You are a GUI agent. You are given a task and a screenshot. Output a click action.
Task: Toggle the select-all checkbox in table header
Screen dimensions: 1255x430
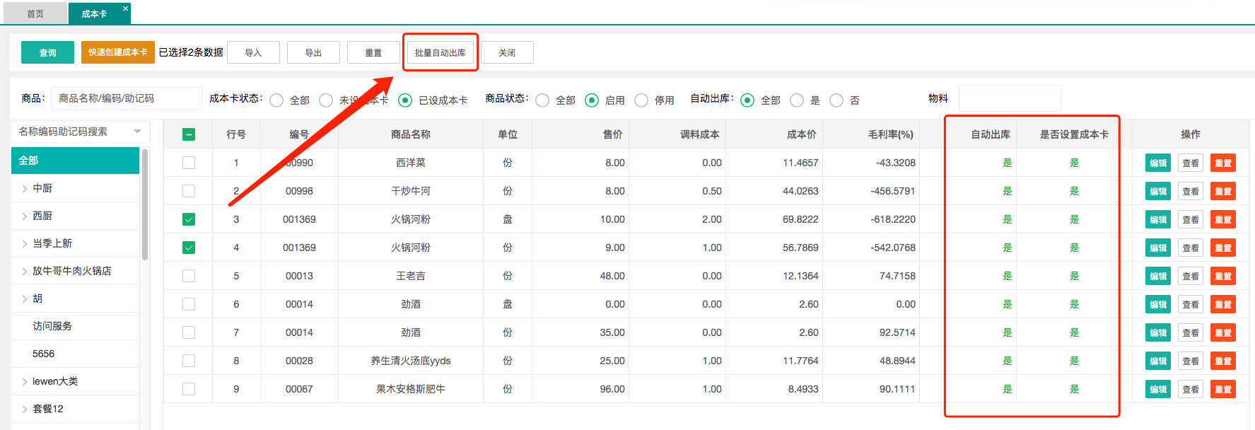[x=189, y=134]
